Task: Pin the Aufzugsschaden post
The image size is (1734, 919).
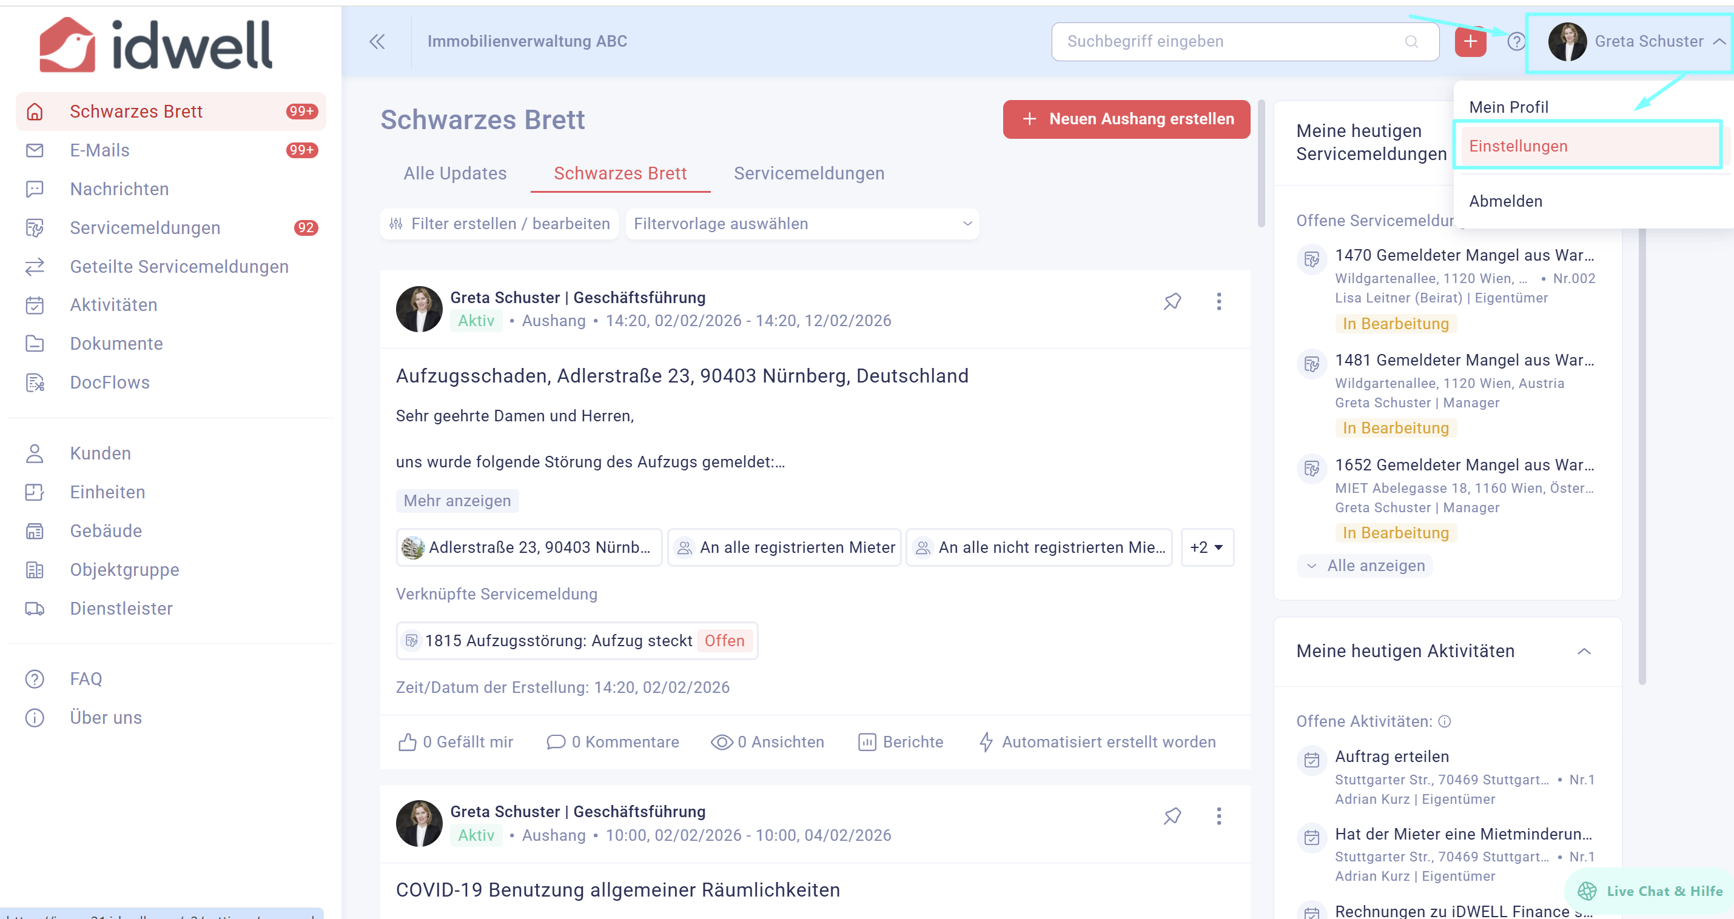Action: tap(1172, 301)
